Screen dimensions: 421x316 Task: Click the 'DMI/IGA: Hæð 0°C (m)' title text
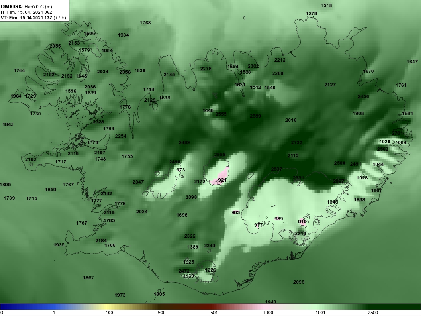click(26, 7)
